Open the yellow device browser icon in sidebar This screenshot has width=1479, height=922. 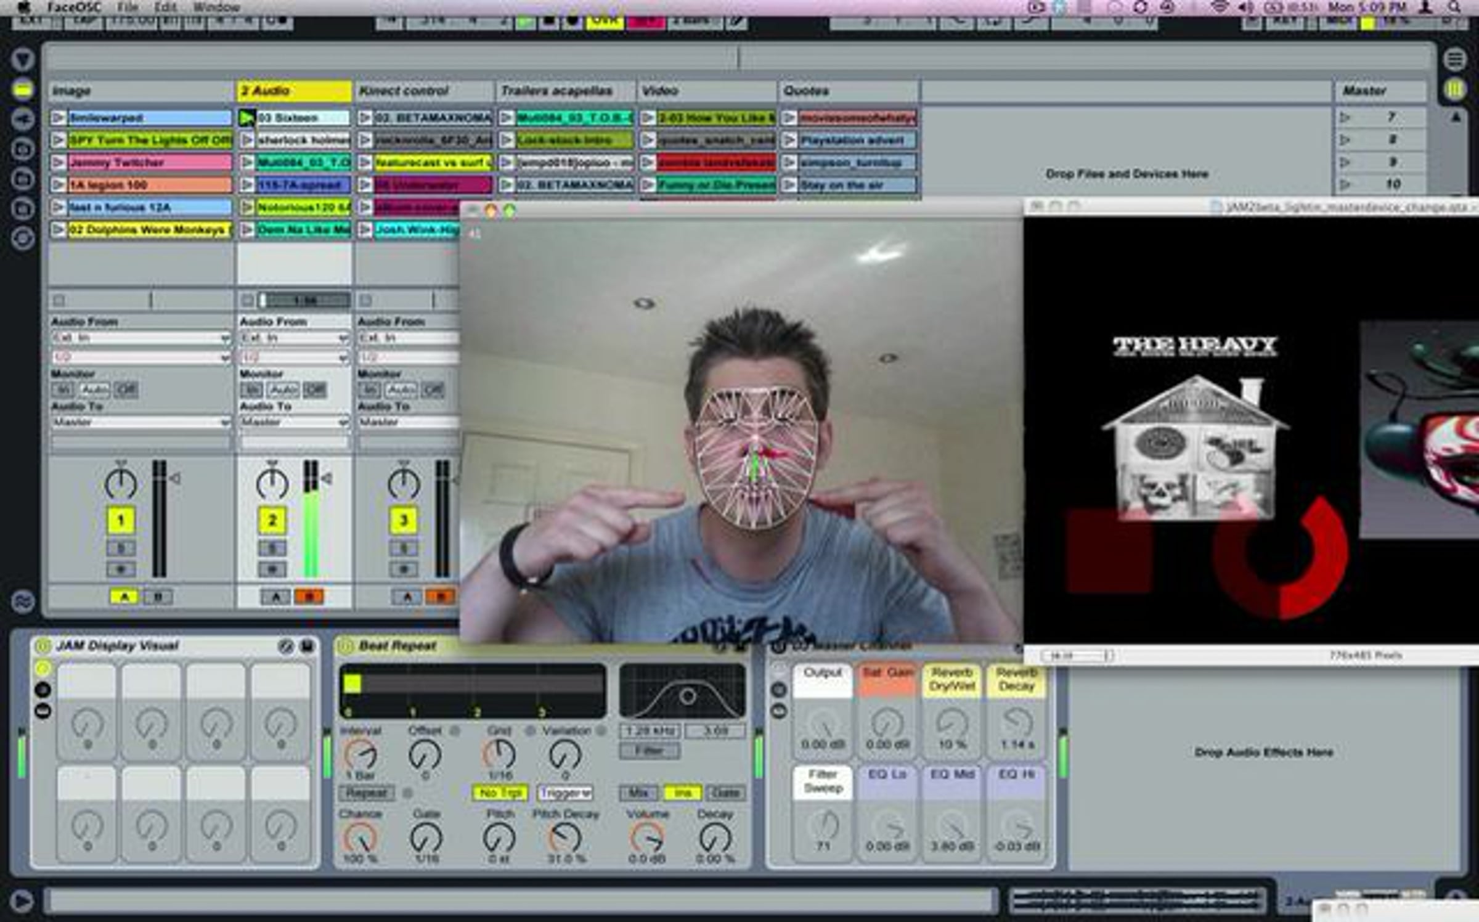23,90
